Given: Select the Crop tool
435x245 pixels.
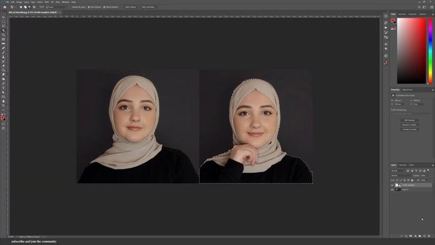Looking at the screenshot, I should point(3,35).
